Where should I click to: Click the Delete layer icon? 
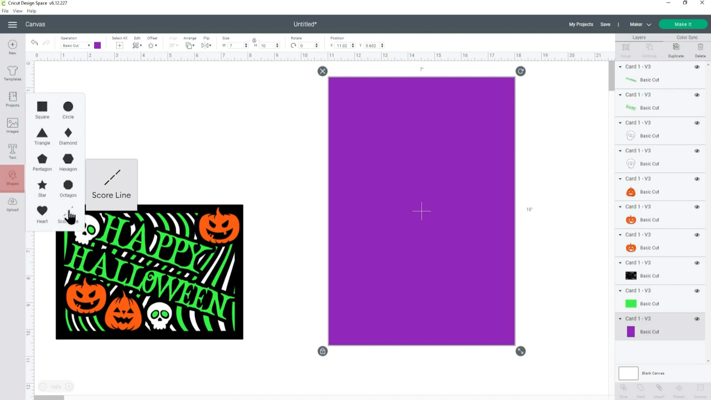tap(700, 50)
